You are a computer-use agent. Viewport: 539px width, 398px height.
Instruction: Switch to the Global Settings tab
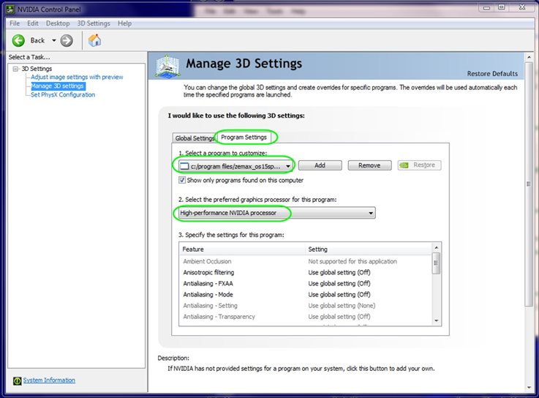click(195, 138)
